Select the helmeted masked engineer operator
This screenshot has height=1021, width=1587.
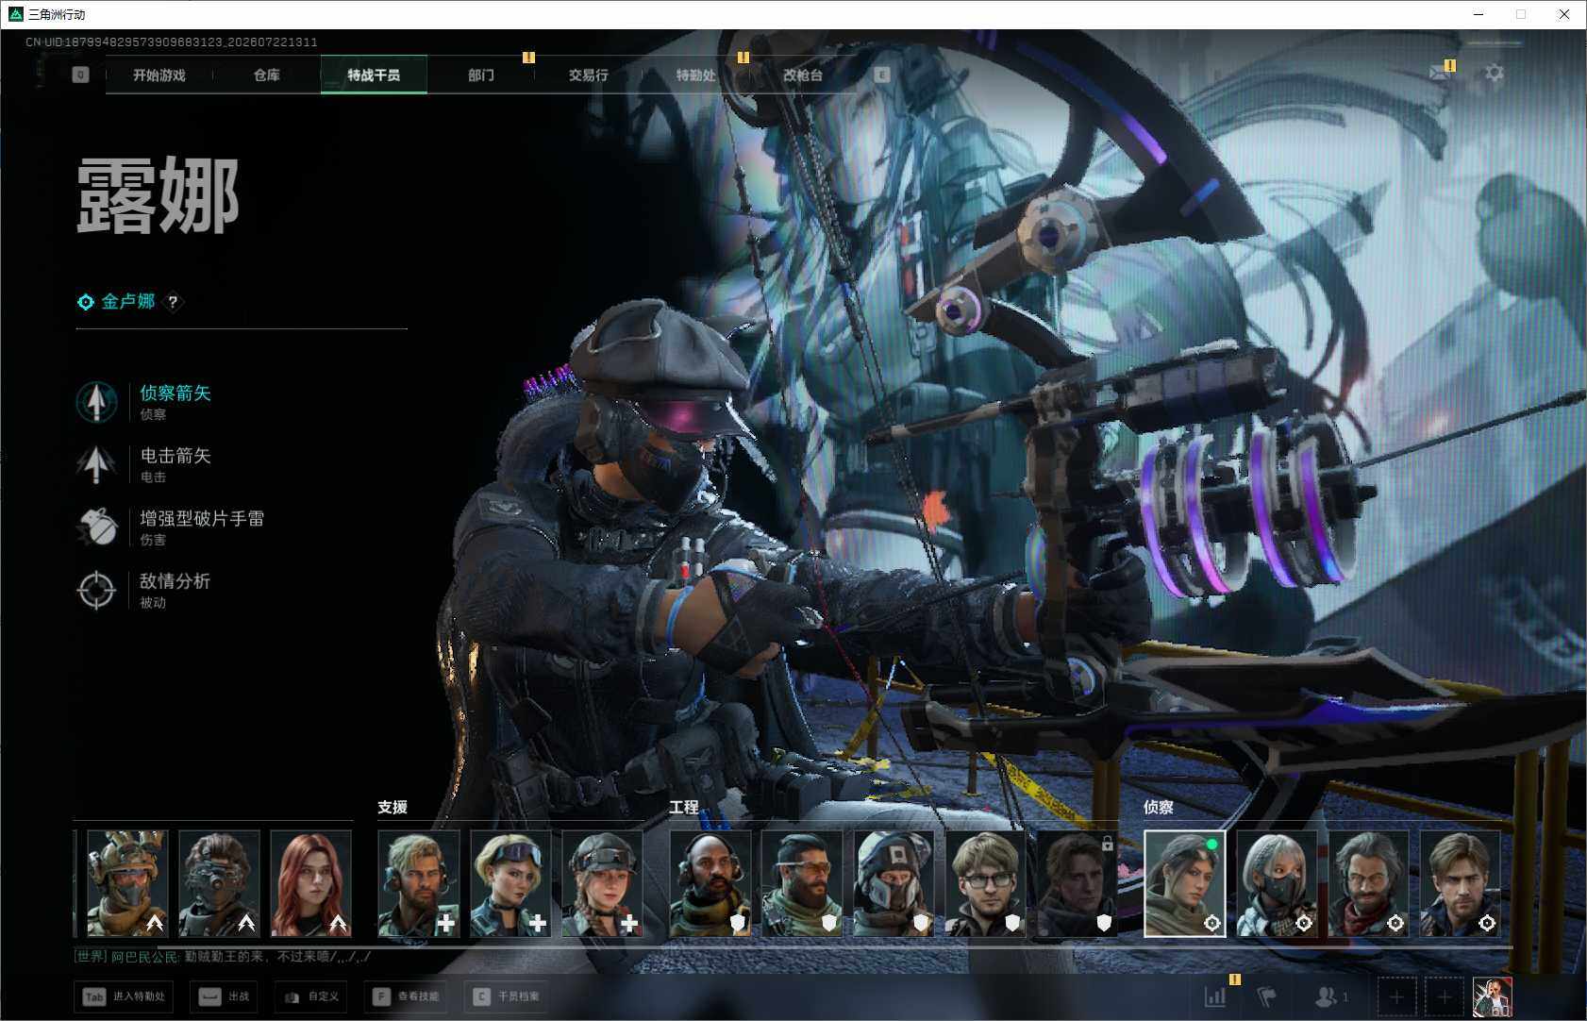[x=894, y=883]
